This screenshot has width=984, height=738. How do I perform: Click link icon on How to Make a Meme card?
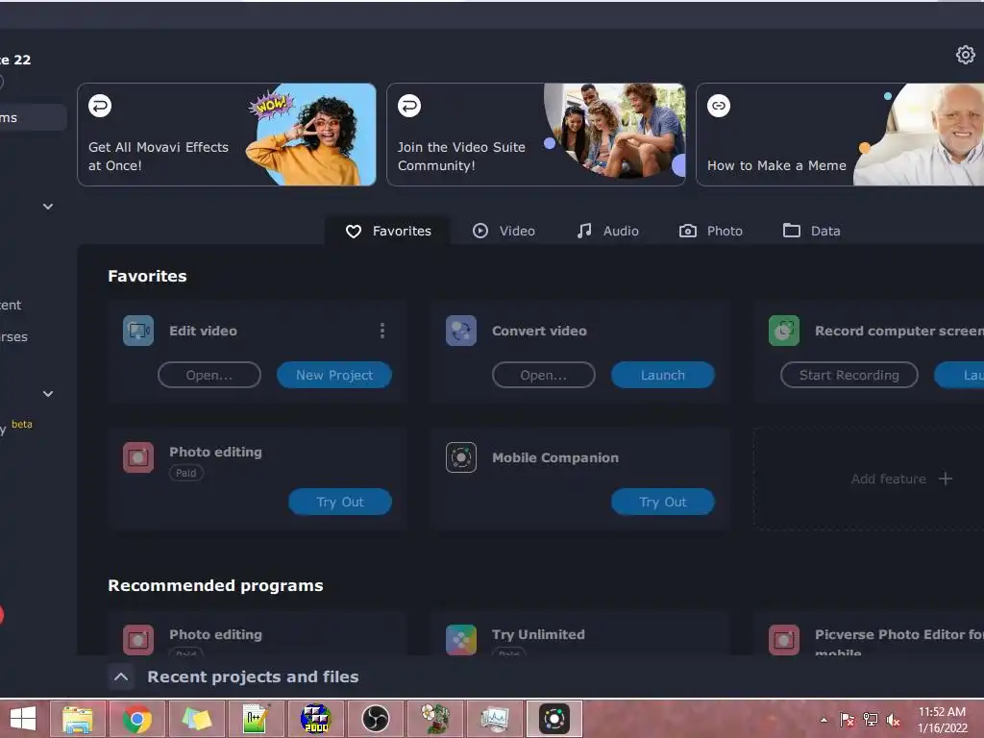point(719,106)
